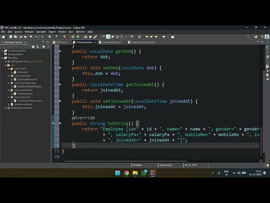
Task: Expand Referenced Libraries node
Action: pos(5,108)
